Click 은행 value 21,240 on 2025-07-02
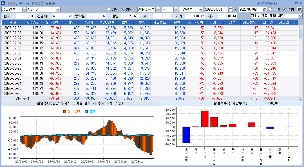The width and height of the screenshot is (304, 167). point(180,53)
